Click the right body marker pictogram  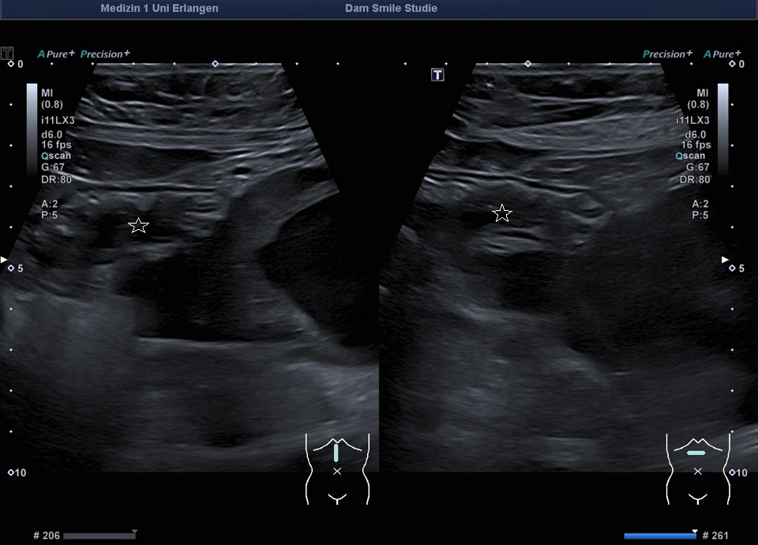698,469
